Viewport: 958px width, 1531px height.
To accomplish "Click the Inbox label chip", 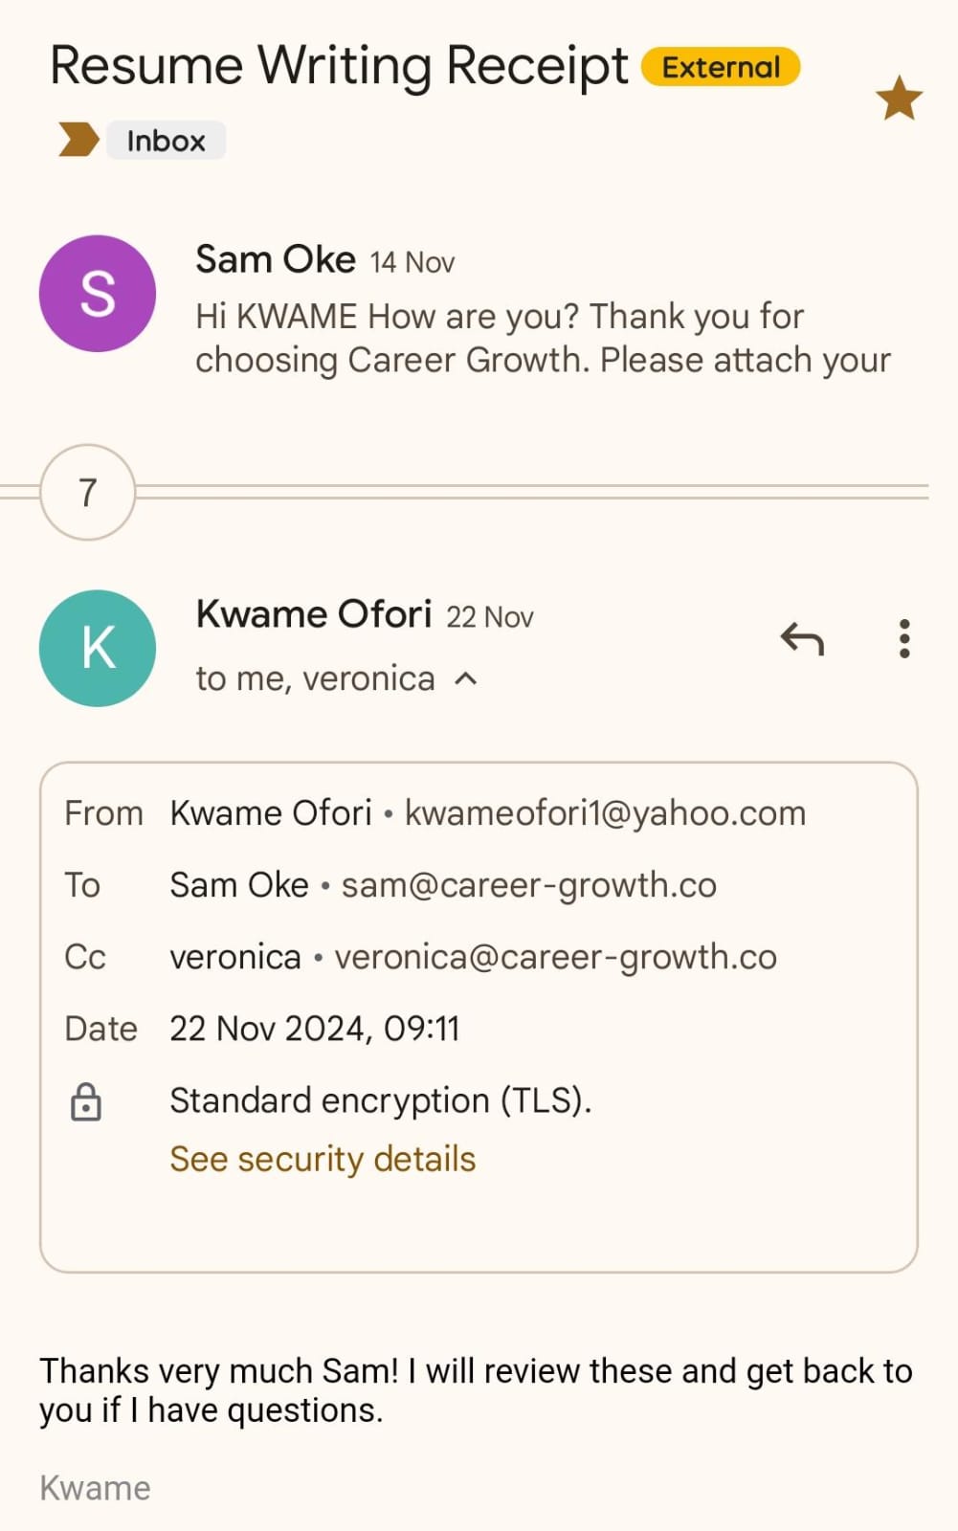I will 166,141.
